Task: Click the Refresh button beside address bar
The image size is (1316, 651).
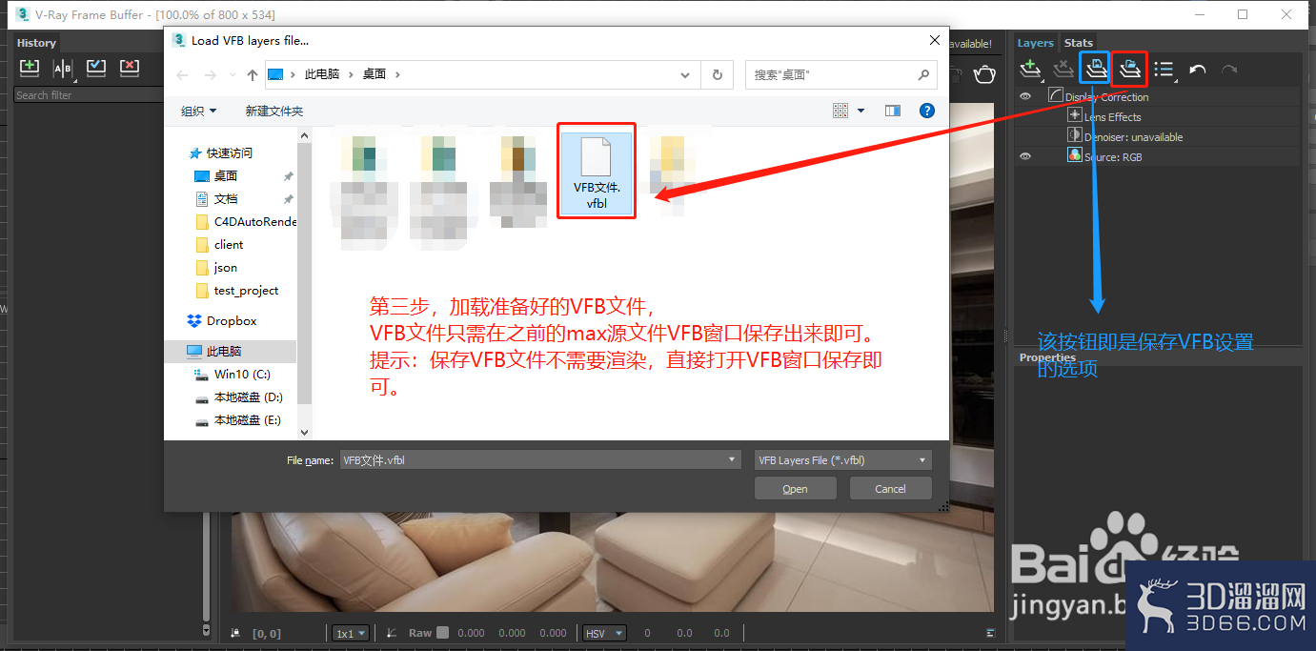Action: [718, 74]
